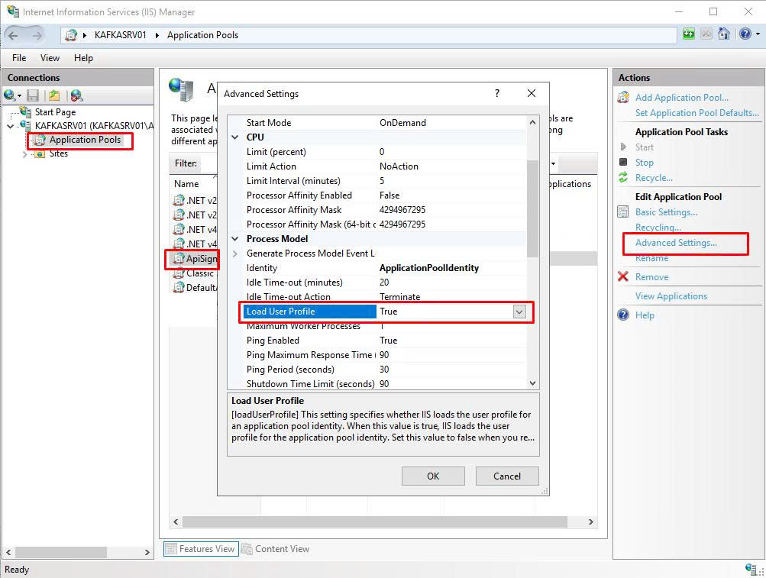Select the Ping Enabled property row

384,341
